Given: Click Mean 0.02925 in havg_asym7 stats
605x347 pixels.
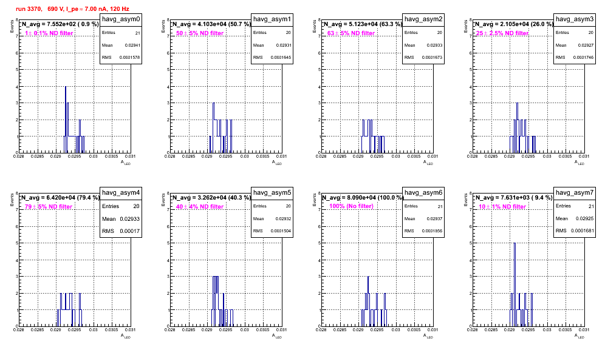Looking at the screenshot, I should [x=575, y=218].
